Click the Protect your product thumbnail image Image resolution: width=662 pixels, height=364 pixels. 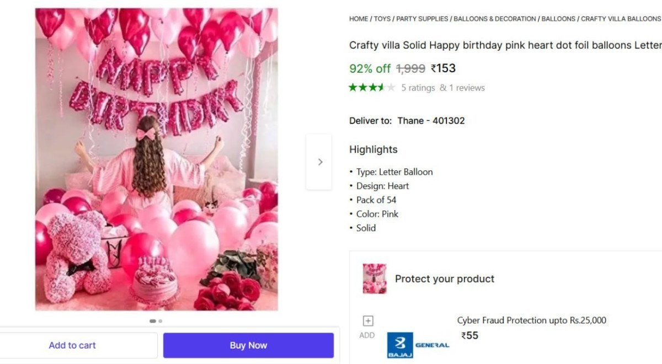(x=374, y=278)
